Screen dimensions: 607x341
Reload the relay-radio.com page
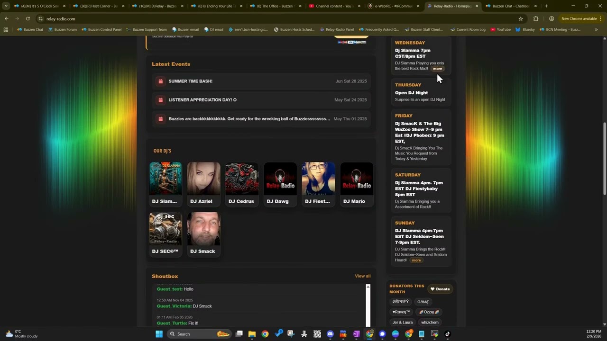click(x=28, y=18)
